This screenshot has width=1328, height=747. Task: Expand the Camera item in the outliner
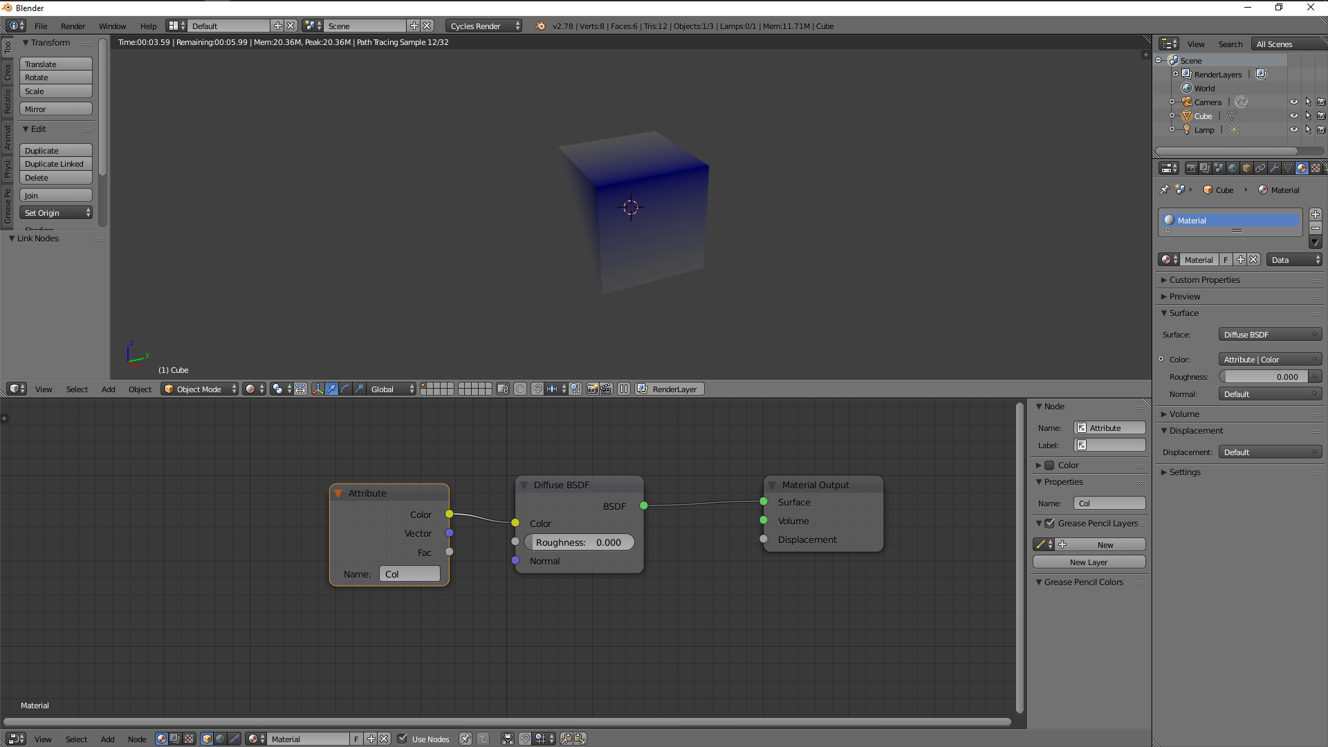[1172, 102]
